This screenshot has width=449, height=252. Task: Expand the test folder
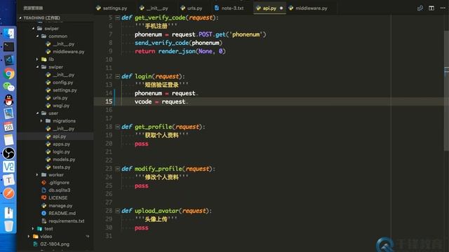pyautogui.click(x=33, y=229)
